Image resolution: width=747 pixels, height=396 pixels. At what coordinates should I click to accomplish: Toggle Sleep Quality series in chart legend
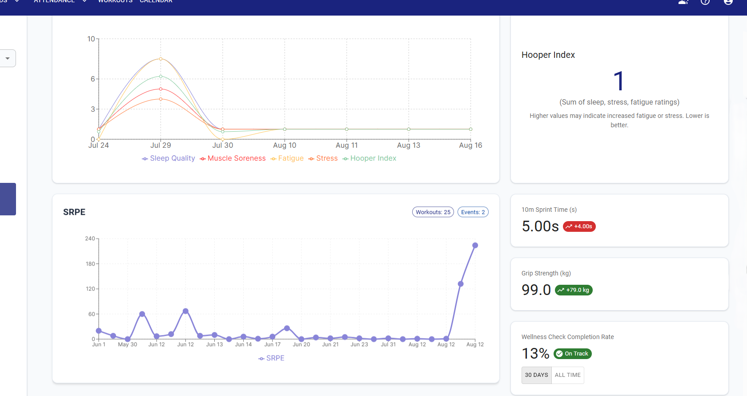168,158
